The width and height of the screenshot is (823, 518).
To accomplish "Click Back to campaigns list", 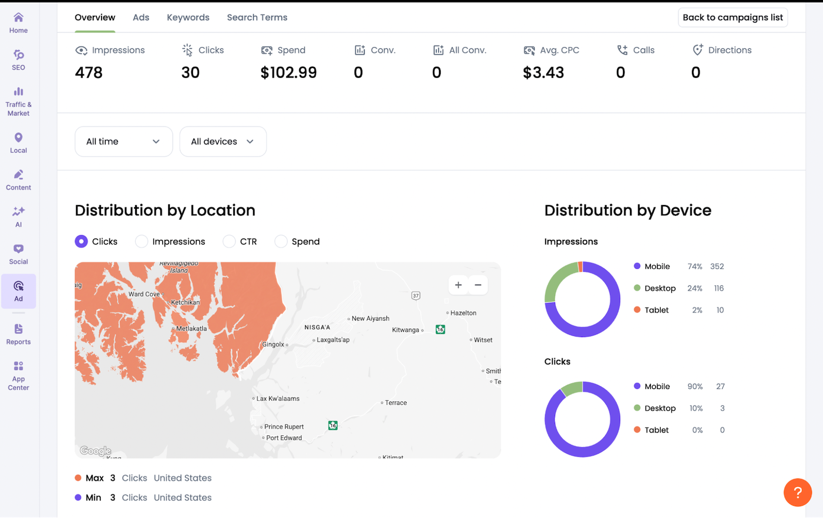I will [732, 17].
